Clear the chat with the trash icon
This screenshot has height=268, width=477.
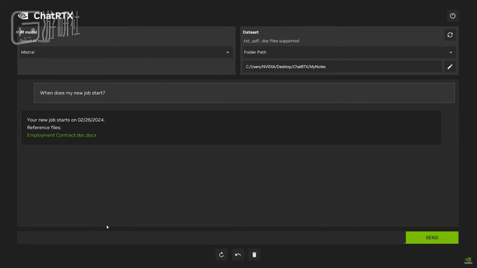(x=254, y=255)
